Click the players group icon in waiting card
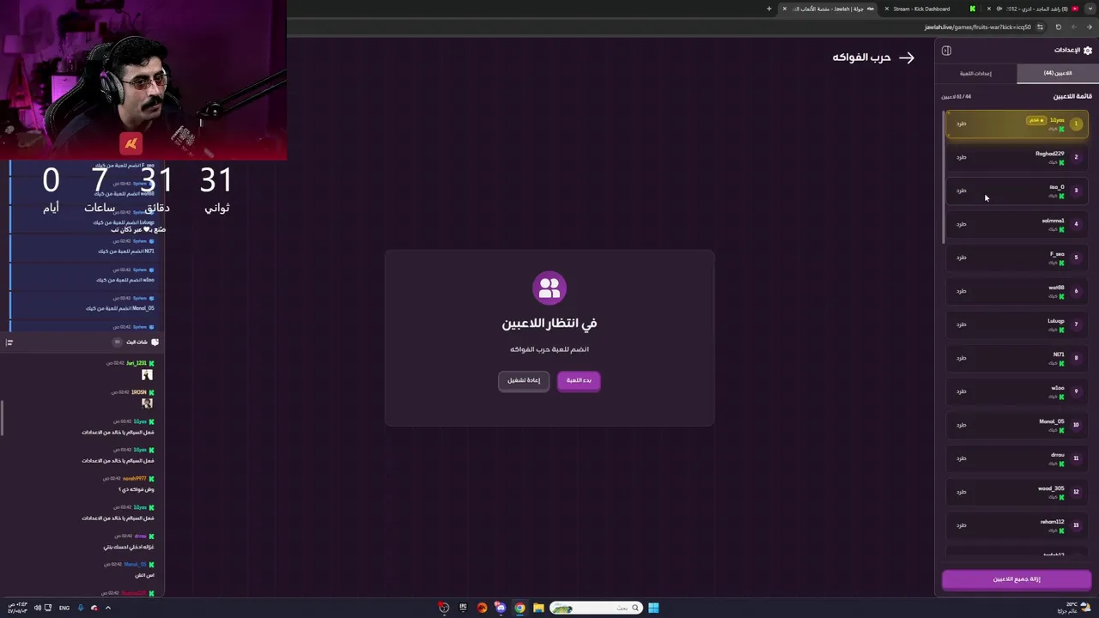The width and height of the screenshot is (1099, 618). pyautogui.click(x=549, y=288)
